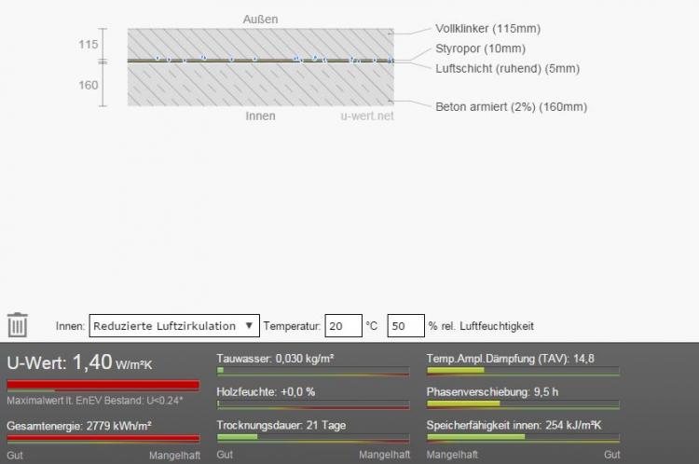Click the Beton armiert (2%) label
The width and height of the screenshot is (699, 464).
[511, 106]
